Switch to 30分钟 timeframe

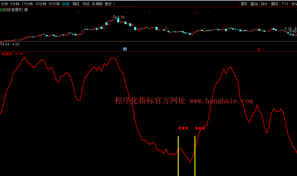41,4
